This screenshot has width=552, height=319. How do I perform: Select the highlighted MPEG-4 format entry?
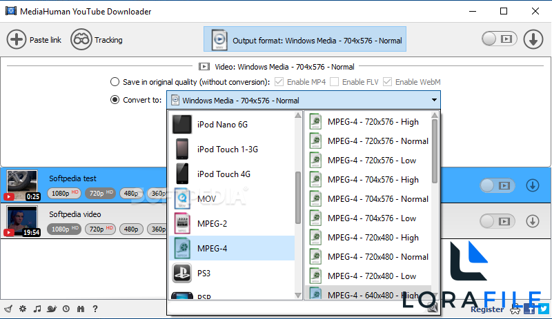(x=232, y=248)
